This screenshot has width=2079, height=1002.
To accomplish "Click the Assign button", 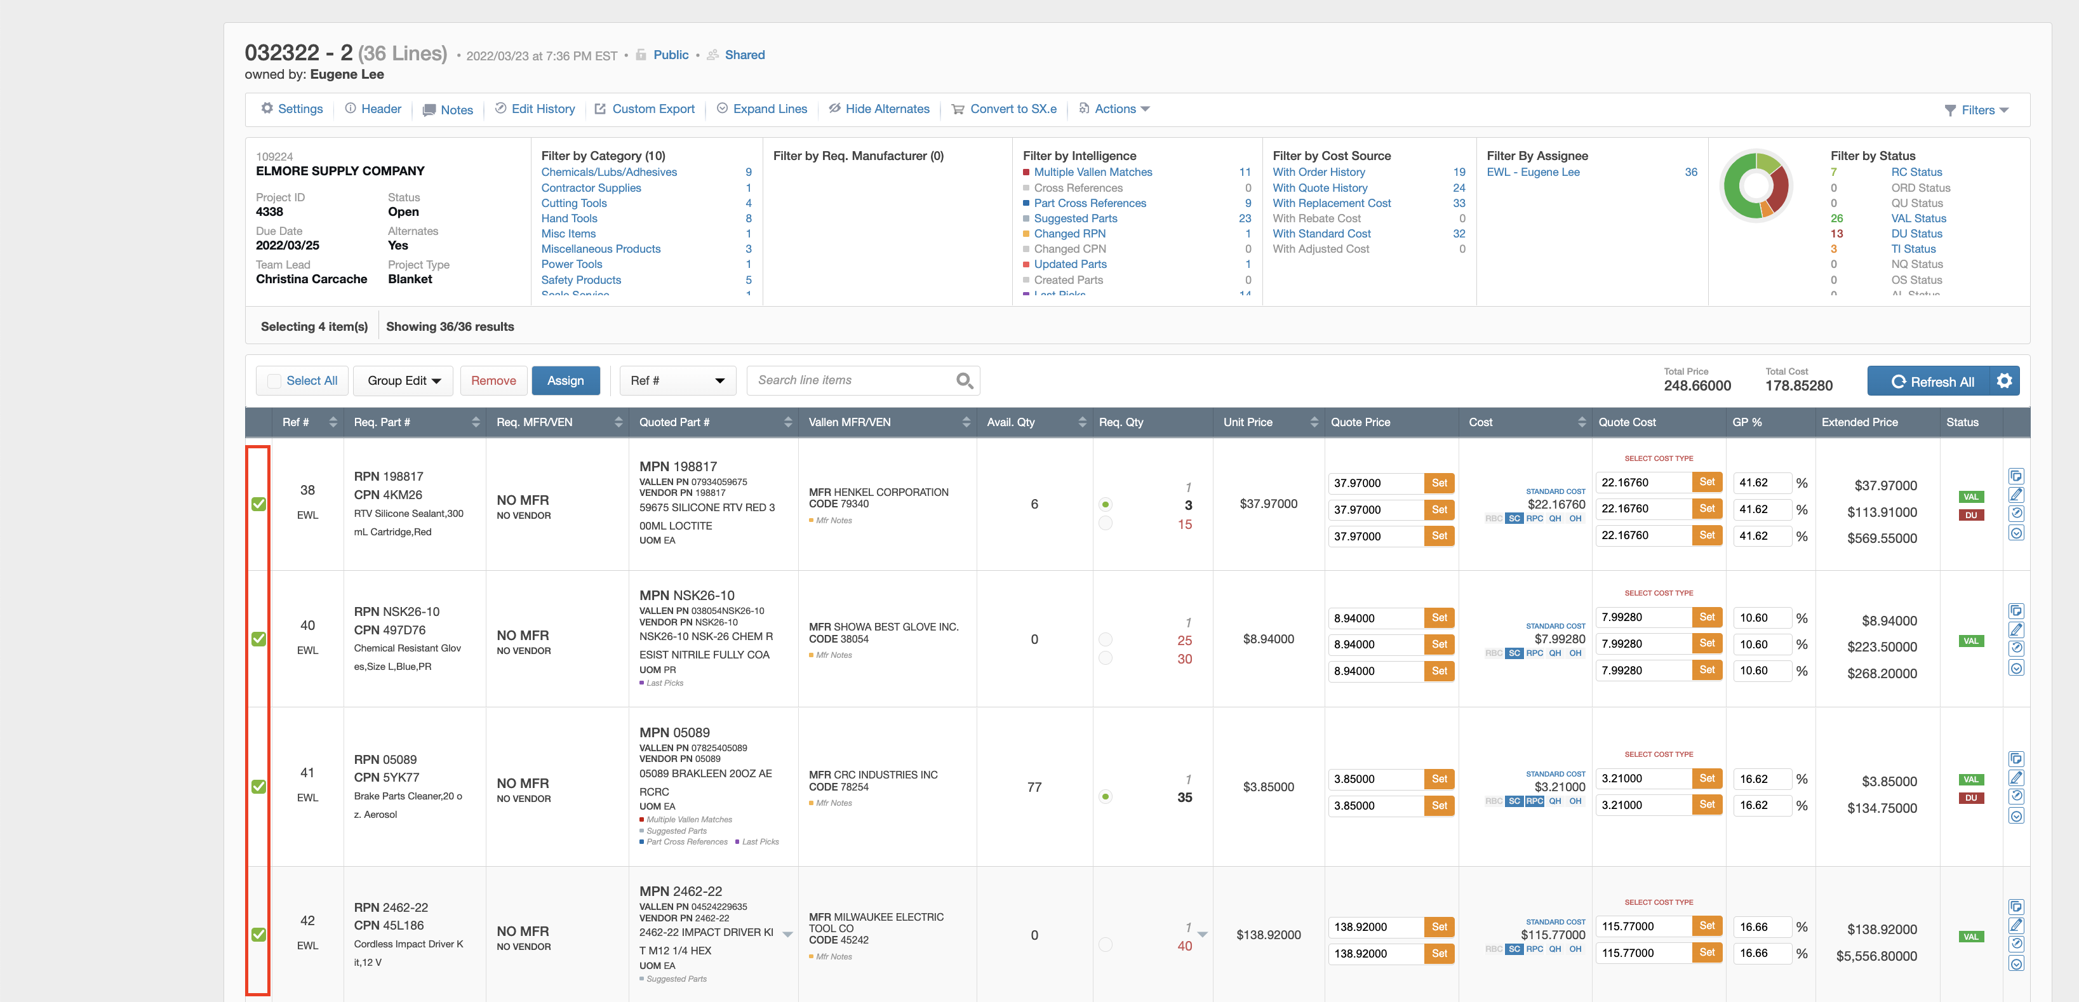I will [x=566, y=380].
